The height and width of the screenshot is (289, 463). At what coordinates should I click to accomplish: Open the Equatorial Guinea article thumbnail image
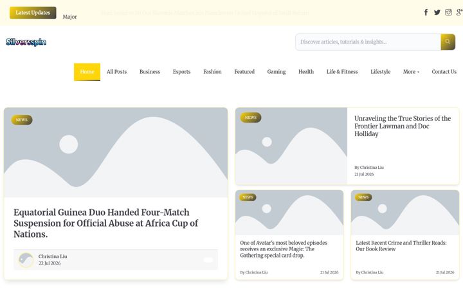(x=116, y=152)
